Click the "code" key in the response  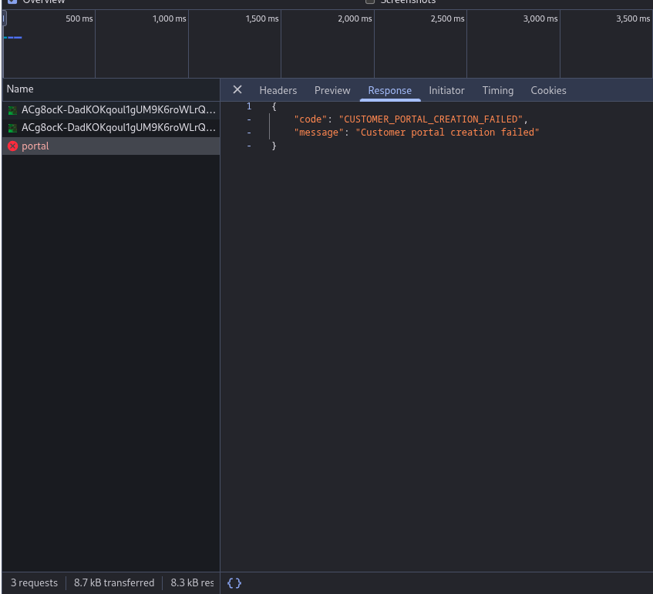(x=310, y=119)
